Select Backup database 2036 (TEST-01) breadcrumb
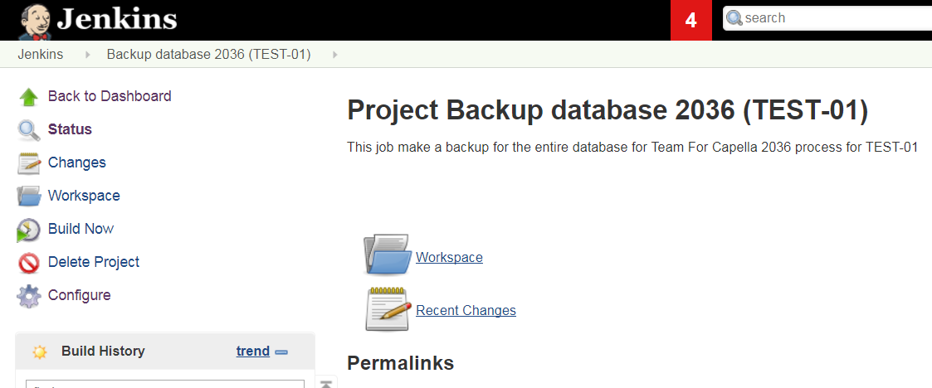The width and height of the screenshot is (932, 388). [208, 55]
